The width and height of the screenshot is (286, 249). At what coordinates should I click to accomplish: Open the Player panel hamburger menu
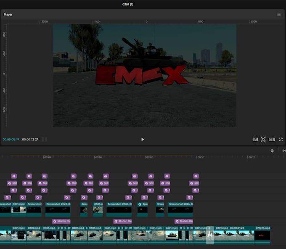(x=279, y=14)
